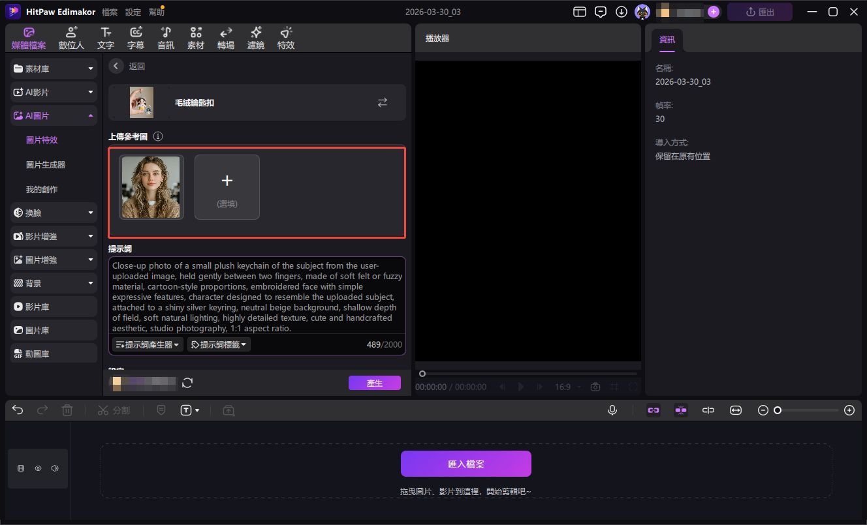This screenshot has width=867, height=525.
Task: Toggle track visibility eye icon
Action: tap(38, 468)
